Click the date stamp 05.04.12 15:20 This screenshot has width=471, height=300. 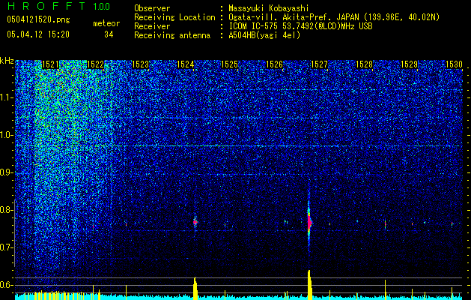point(38,34)
